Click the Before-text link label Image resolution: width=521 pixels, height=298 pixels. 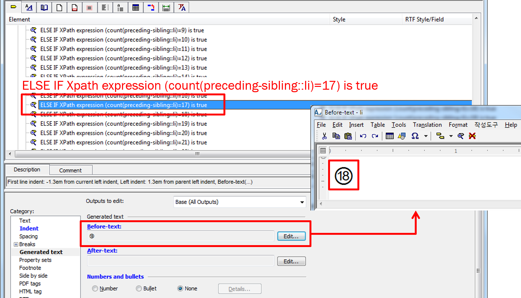coord(104,227)
